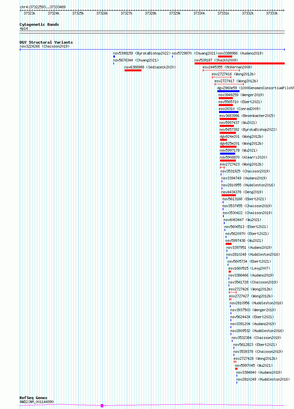Viewport: 294px width, 409px height.
Task: Select the nsv5620970 (Ebert2021) label
Action: pos(247,234)
